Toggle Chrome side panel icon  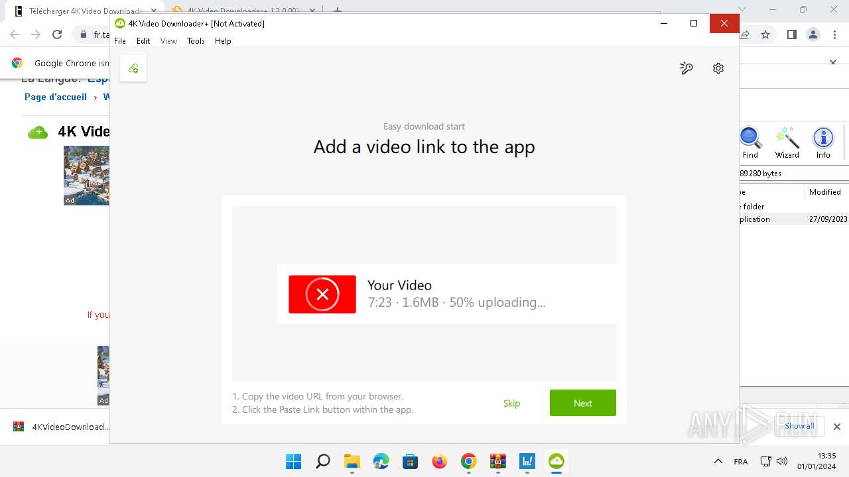[792, 34]
